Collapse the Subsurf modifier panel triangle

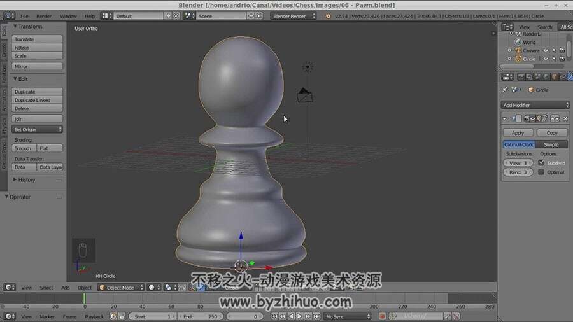pos(505,118)
